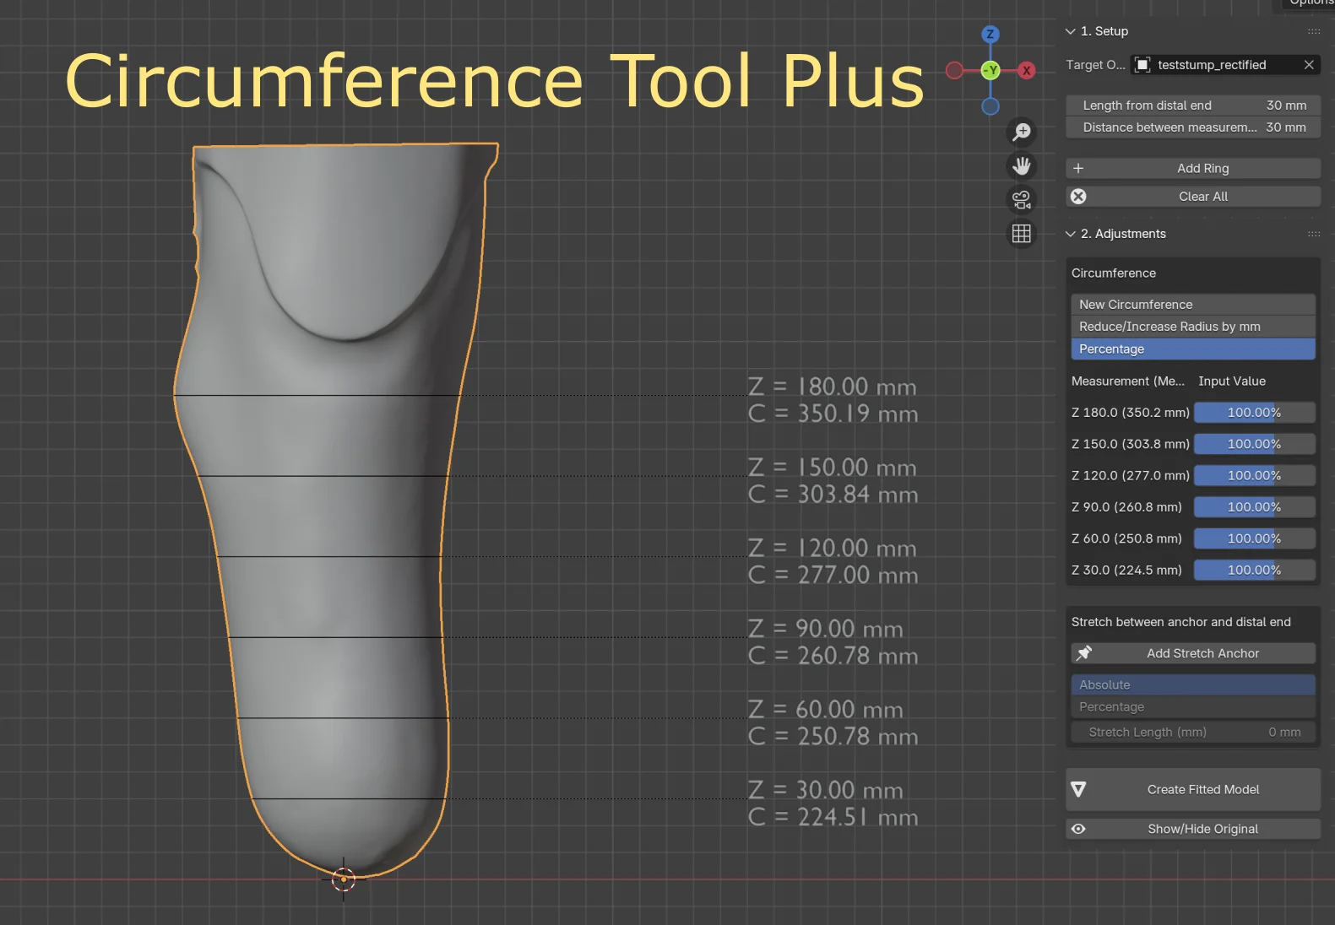Switch orthographic view with grid icon

click(1022, 234)
